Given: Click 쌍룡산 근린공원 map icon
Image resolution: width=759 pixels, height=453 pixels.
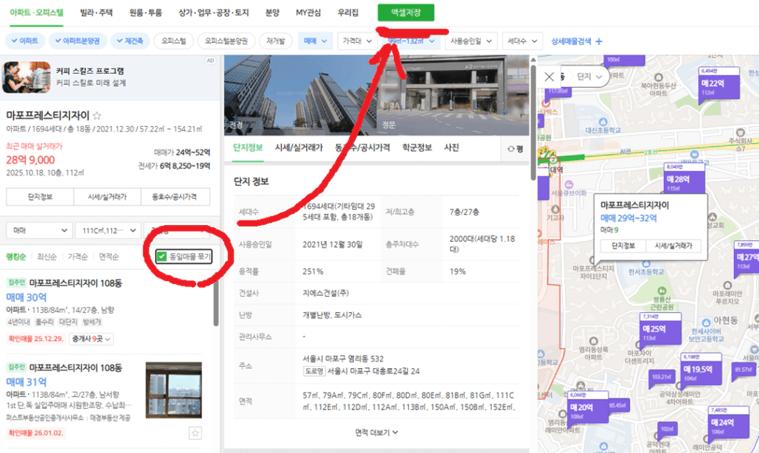Looking at the screenshot, I should tap(662, 291).
